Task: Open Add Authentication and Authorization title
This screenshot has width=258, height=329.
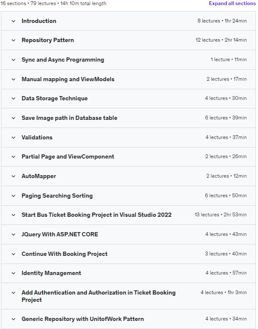Action: click(x=98, y=296)
